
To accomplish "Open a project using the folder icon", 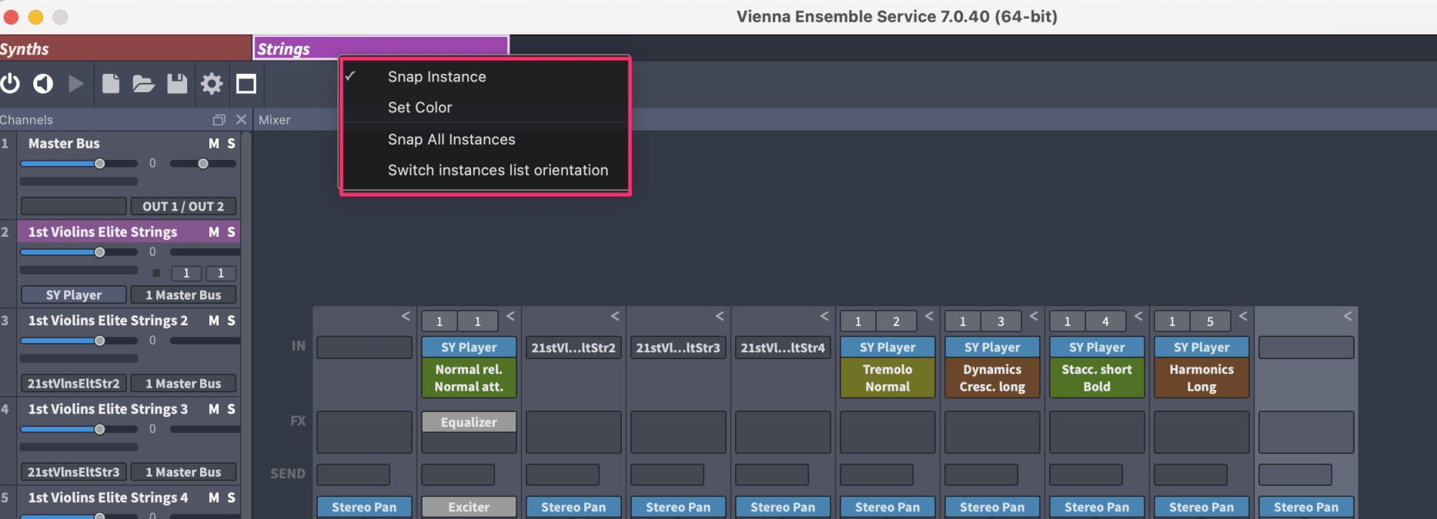I will pos(144,83).
